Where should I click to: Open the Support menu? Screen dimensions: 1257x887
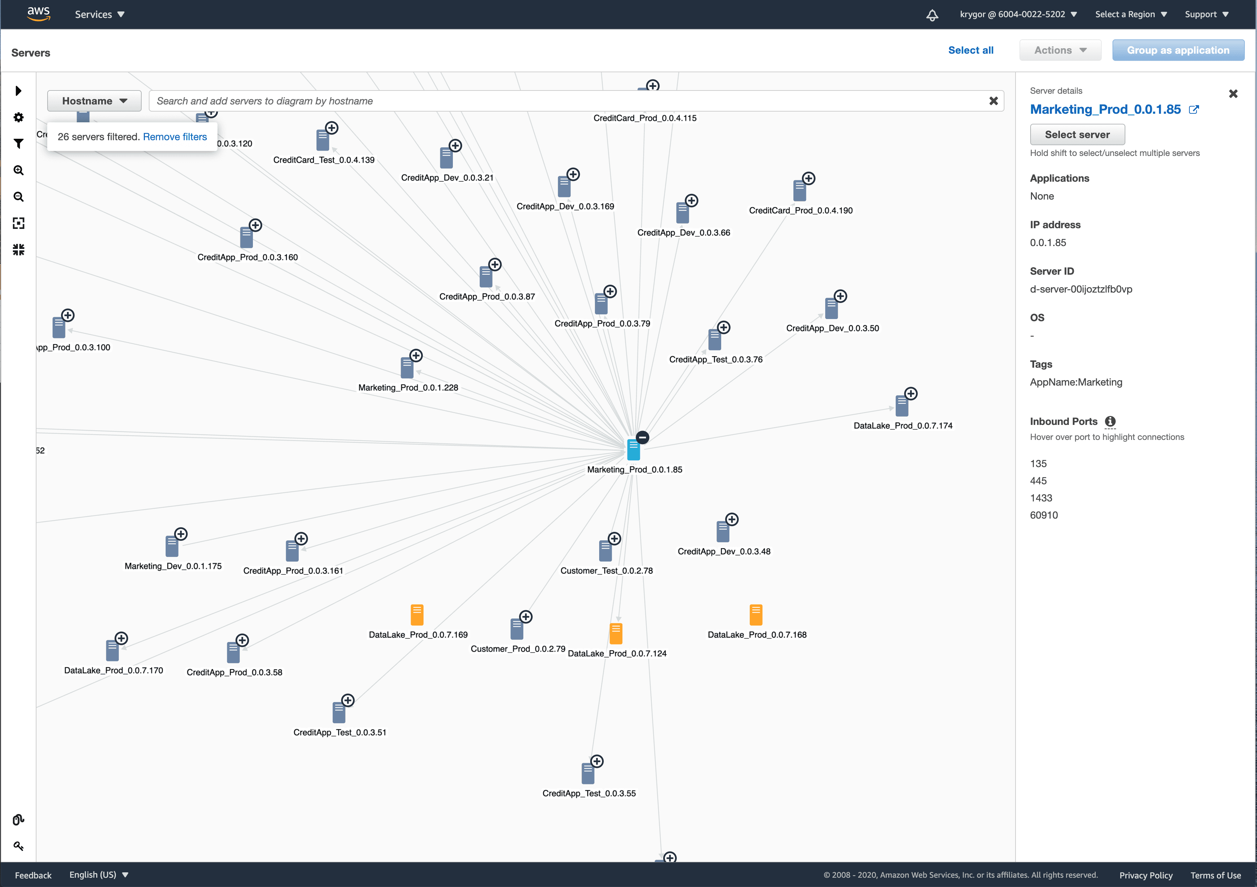(x=1207, y=14)
